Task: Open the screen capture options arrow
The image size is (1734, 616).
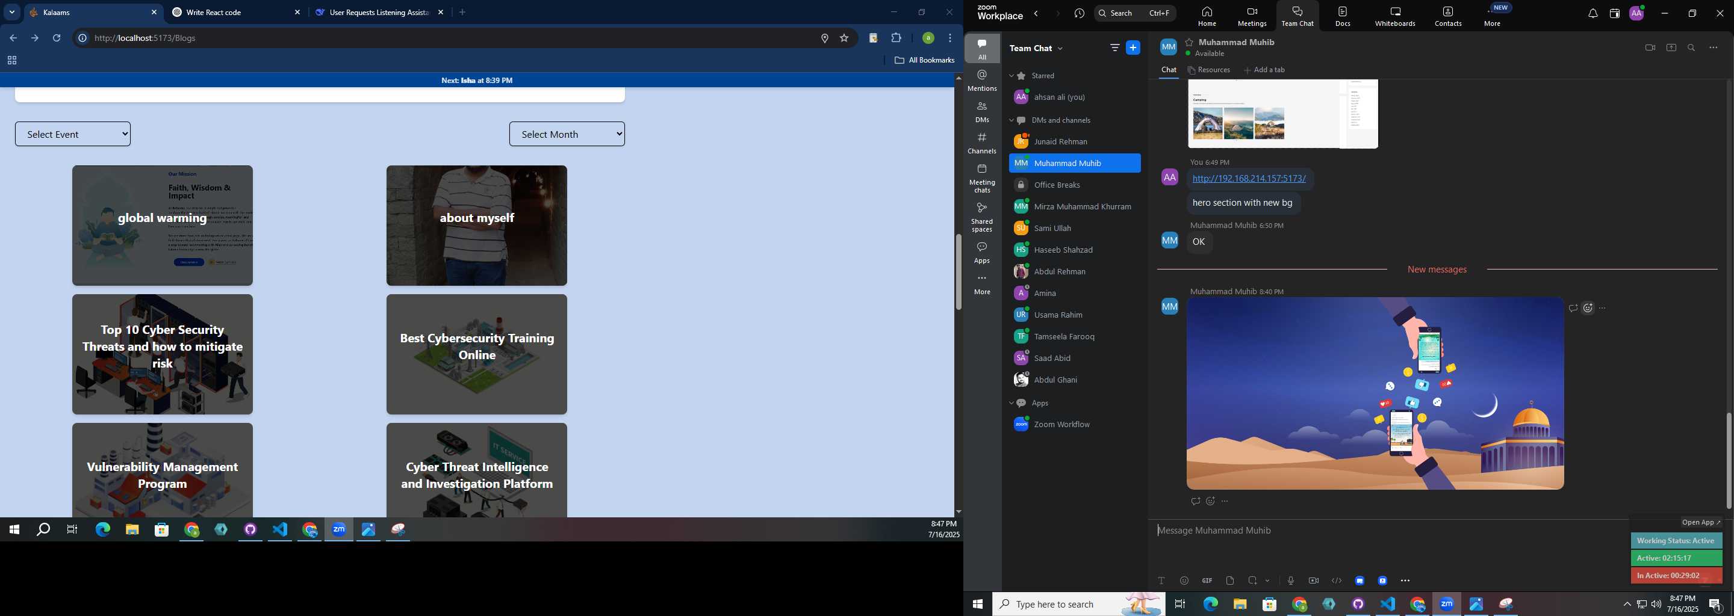Action: (1267, 581)
